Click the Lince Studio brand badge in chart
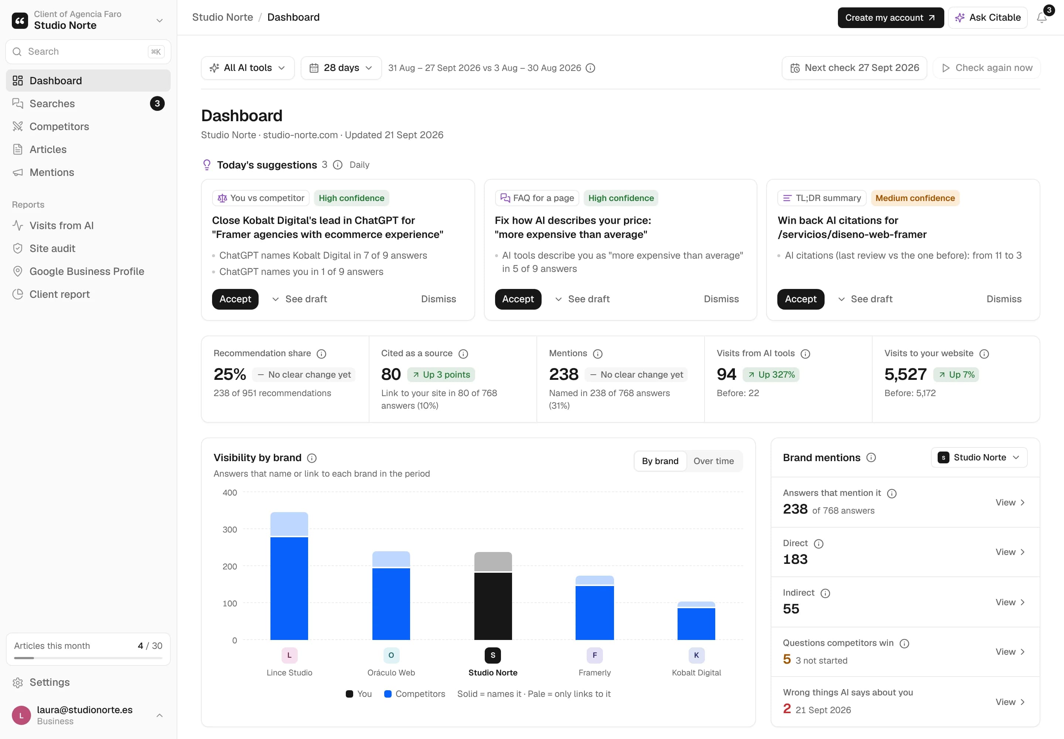This screenshot has width=1064, height=739. tap(289, 655)
